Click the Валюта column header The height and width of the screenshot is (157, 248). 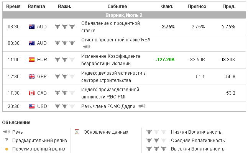tap(36, 7)
